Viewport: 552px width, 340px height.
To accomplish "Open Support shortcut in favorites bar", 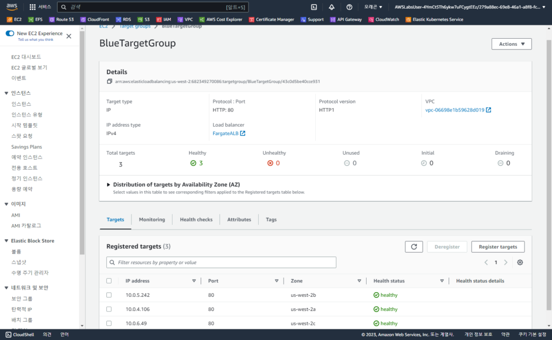I will 312,19.
